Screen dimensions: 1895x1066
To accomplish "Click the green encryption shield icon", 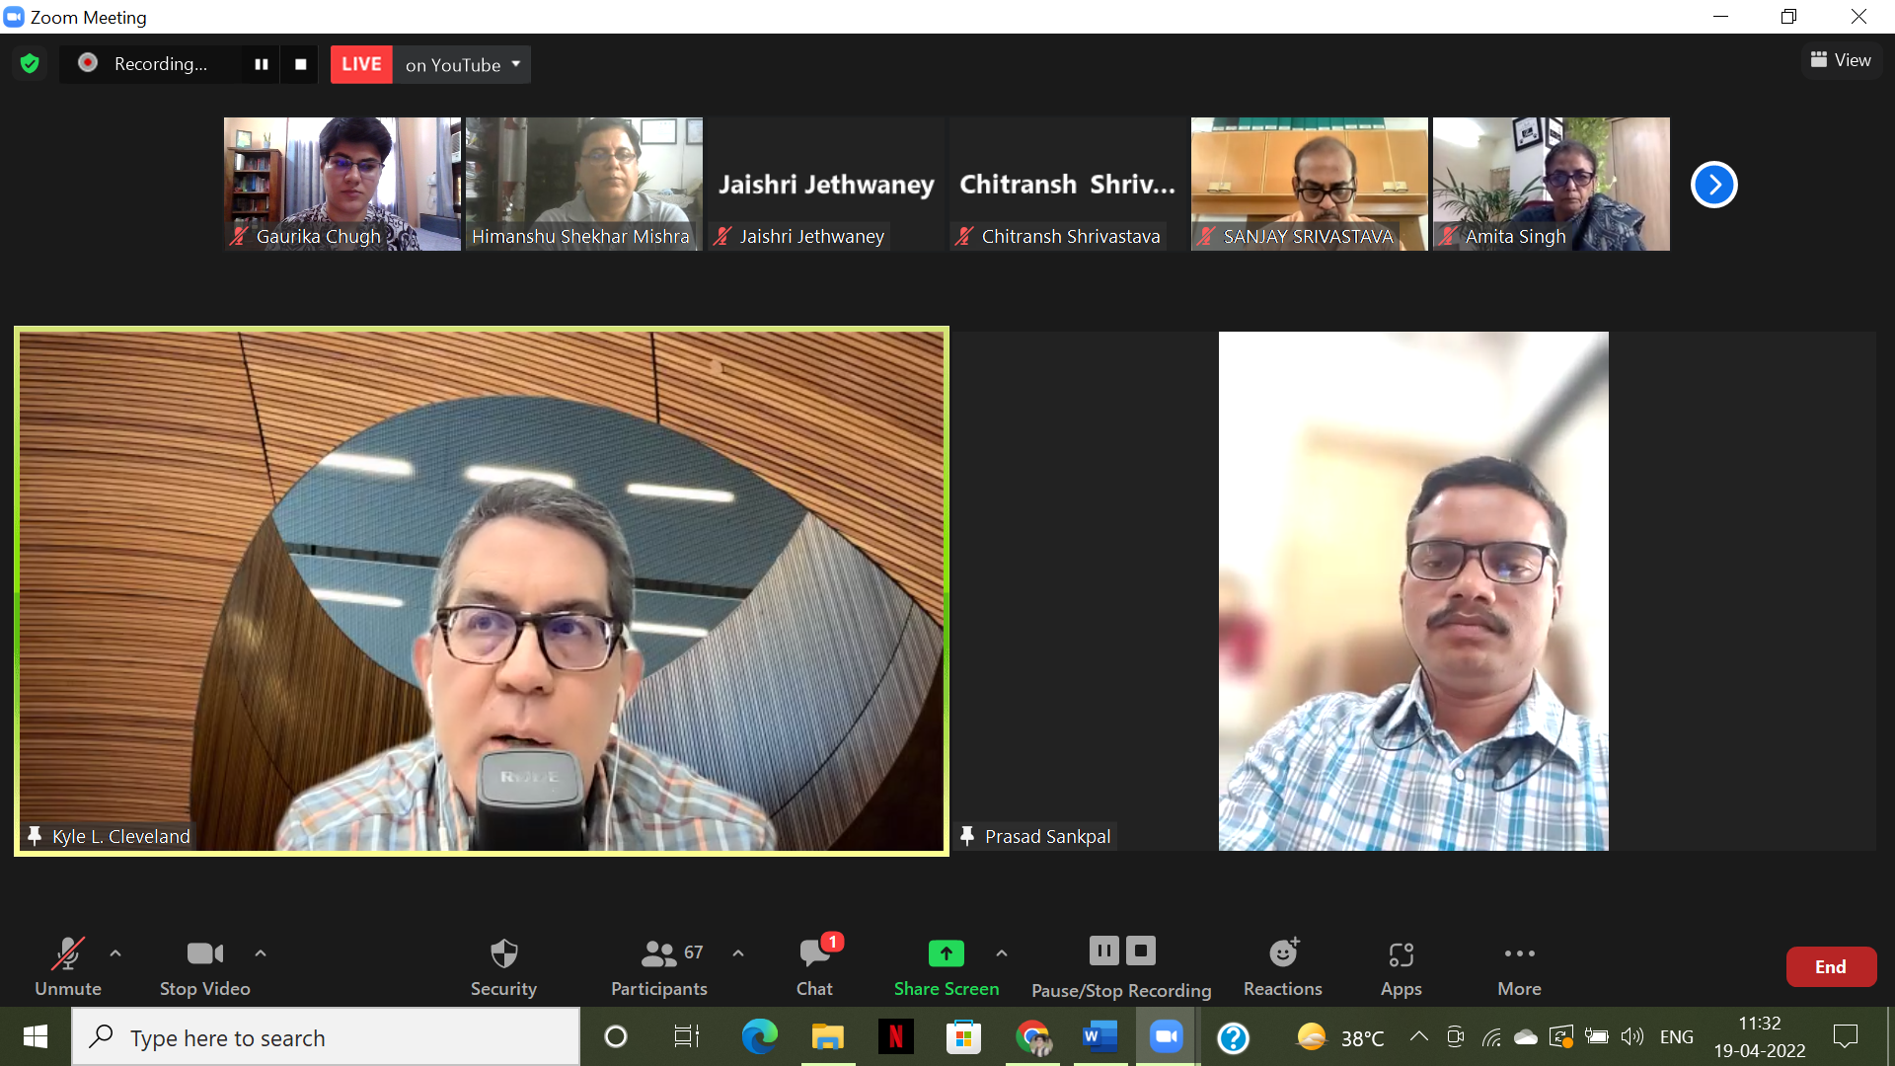I will tap(30, 64).
